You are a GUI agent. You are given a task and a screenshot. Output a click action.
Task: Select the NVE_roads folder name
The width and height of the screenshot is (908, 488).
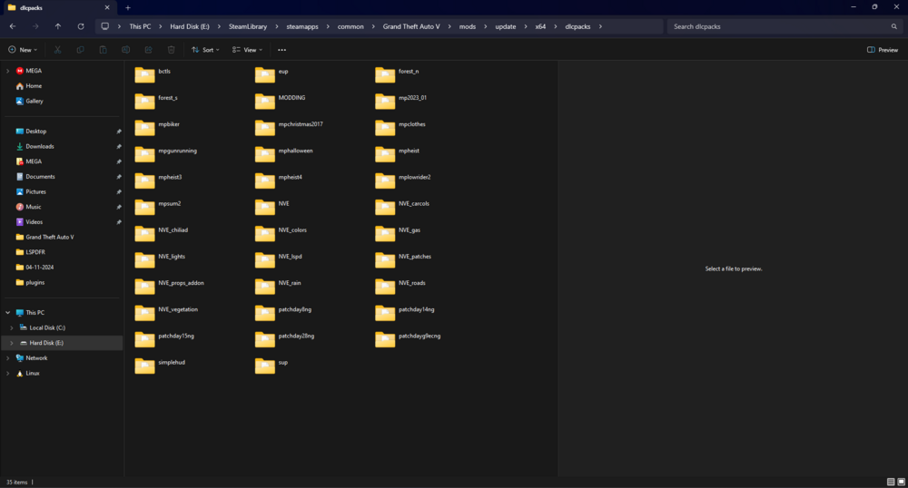click(411, 283)
